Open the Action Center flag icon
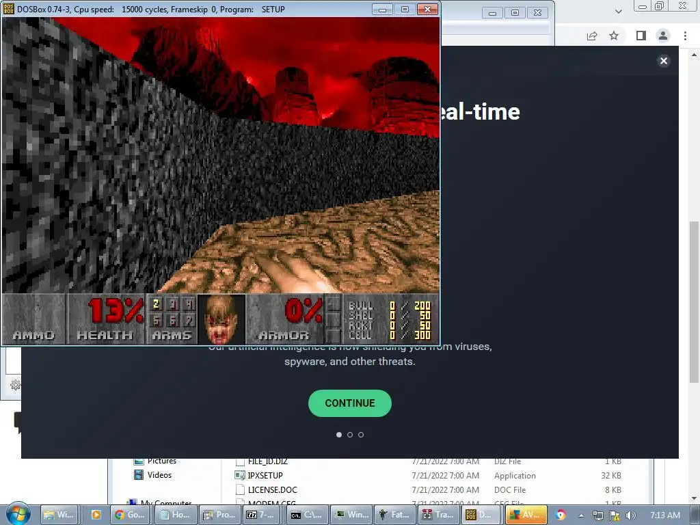Viewport: 700px width, 525px height. [x=615, y=515]
